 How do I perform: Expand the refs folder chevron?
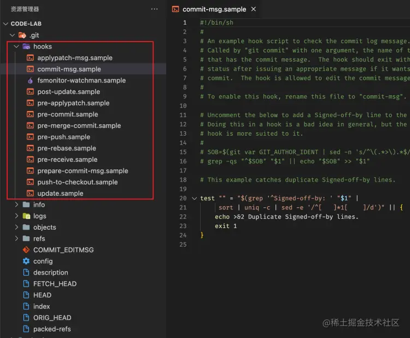click(16, 238)
